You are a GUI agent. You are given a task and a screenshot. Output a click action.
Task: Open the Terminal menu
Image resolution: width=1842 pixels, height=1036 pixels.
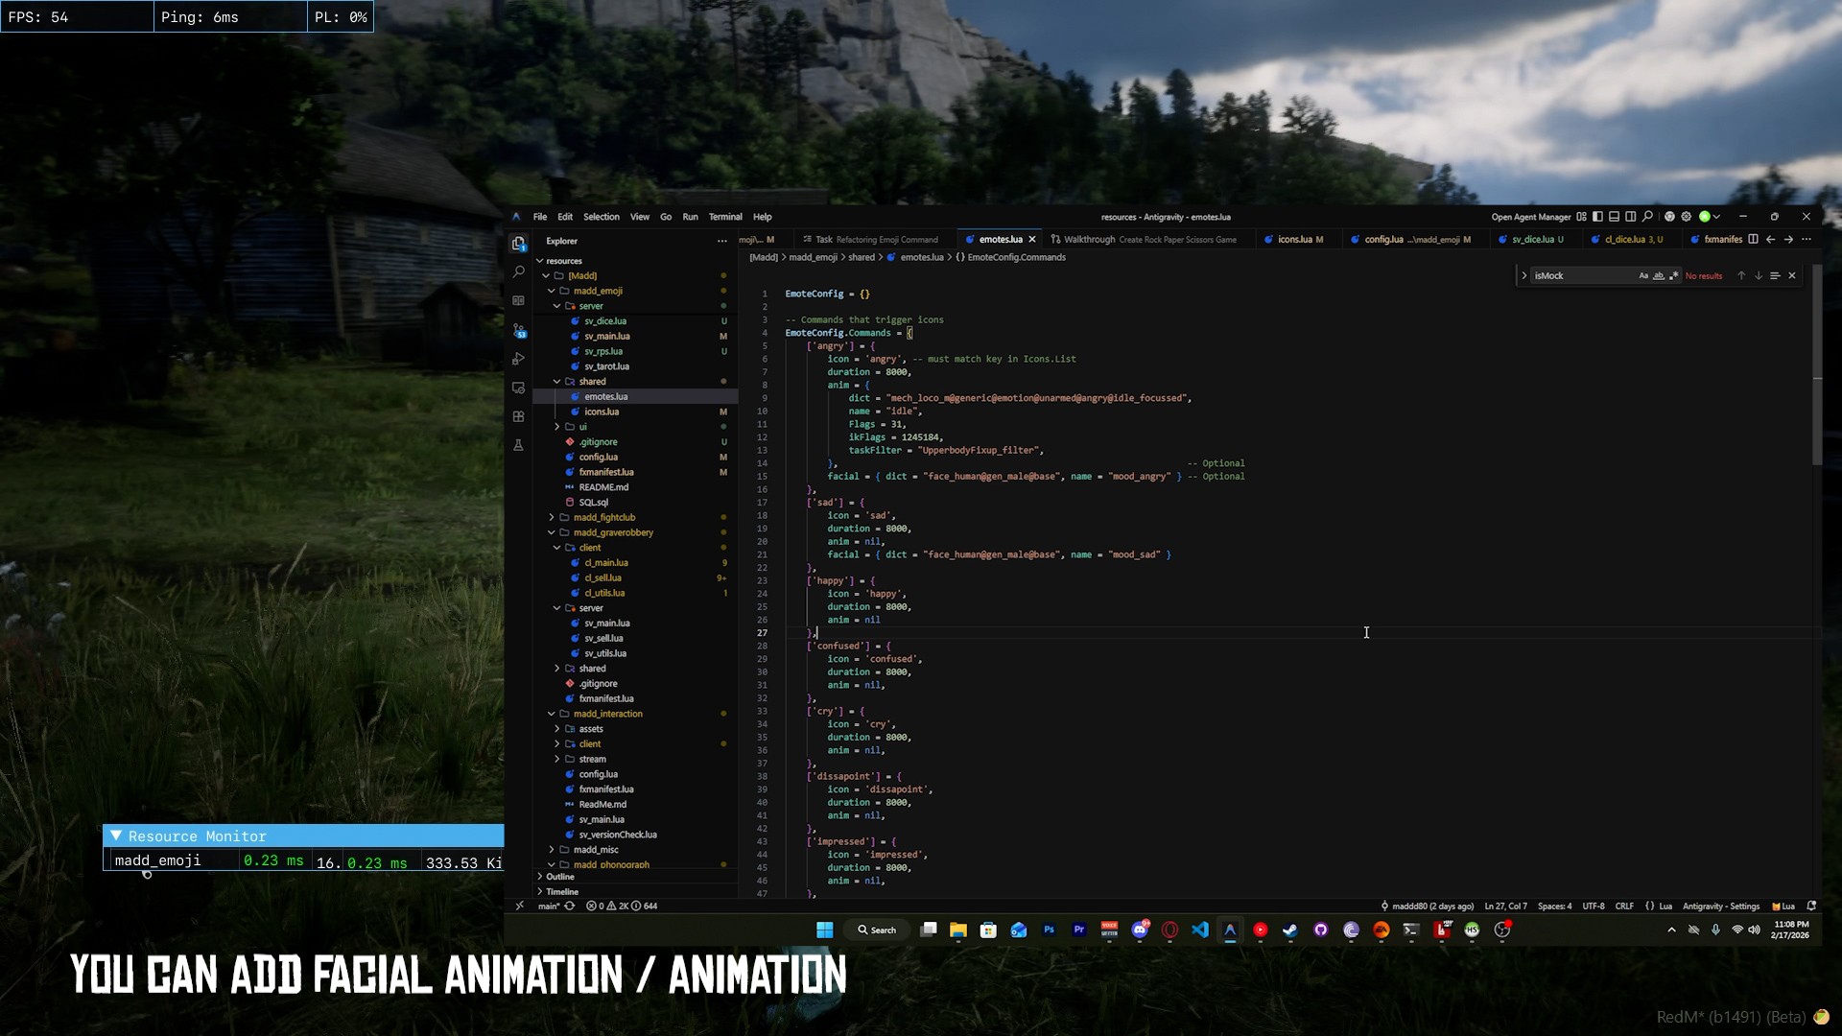(x=725, y=218)
